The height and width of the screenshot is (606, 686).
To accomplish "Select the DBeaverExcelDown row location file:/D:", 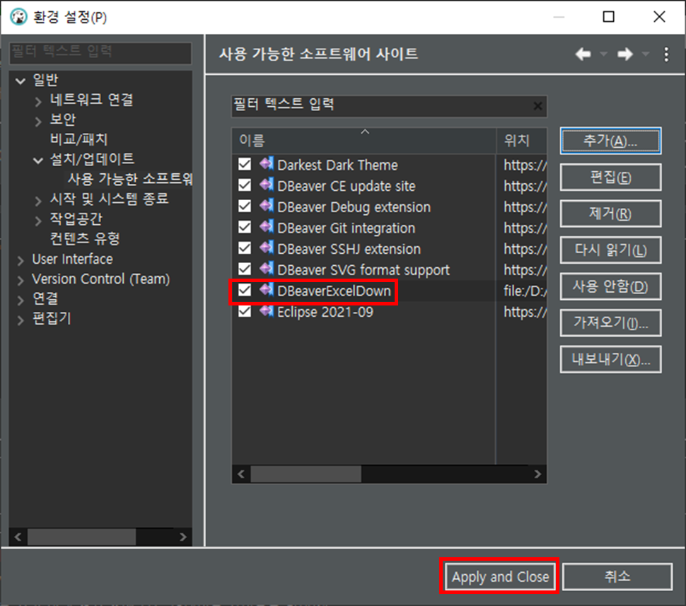I will 524,291.
